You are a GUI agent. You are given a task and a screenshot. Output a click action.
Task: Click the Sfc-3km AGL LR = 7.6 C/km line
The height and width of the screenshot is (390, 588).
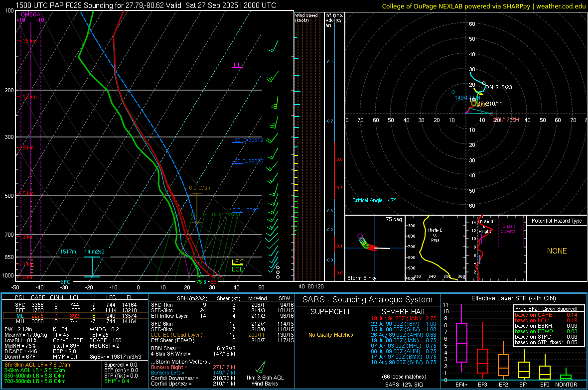pos(37,365)
